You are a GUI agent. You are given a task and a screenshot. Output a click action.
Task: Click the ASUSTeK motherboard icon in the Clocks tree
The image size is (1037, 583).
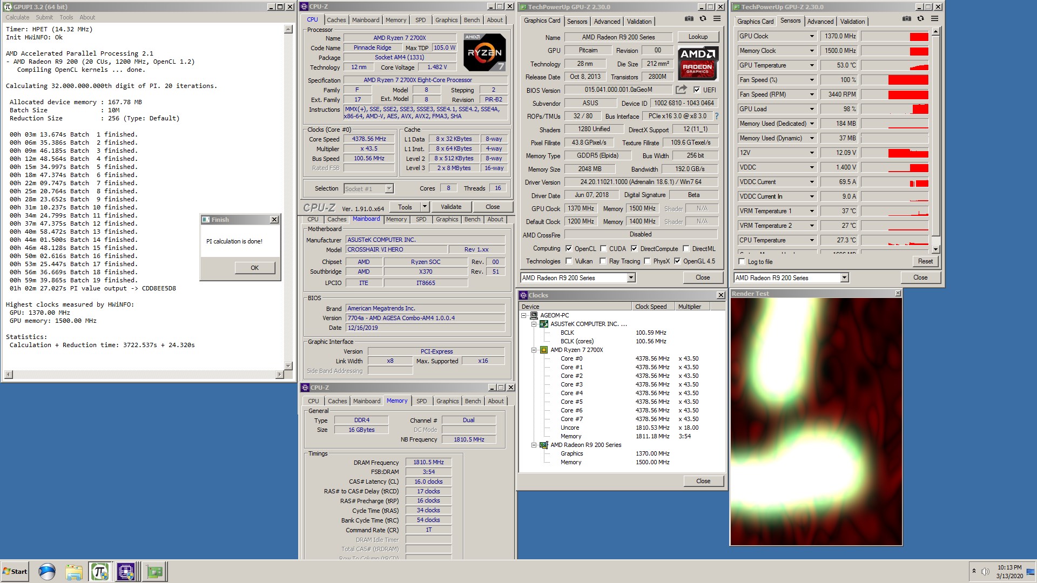tap(544, 324)
